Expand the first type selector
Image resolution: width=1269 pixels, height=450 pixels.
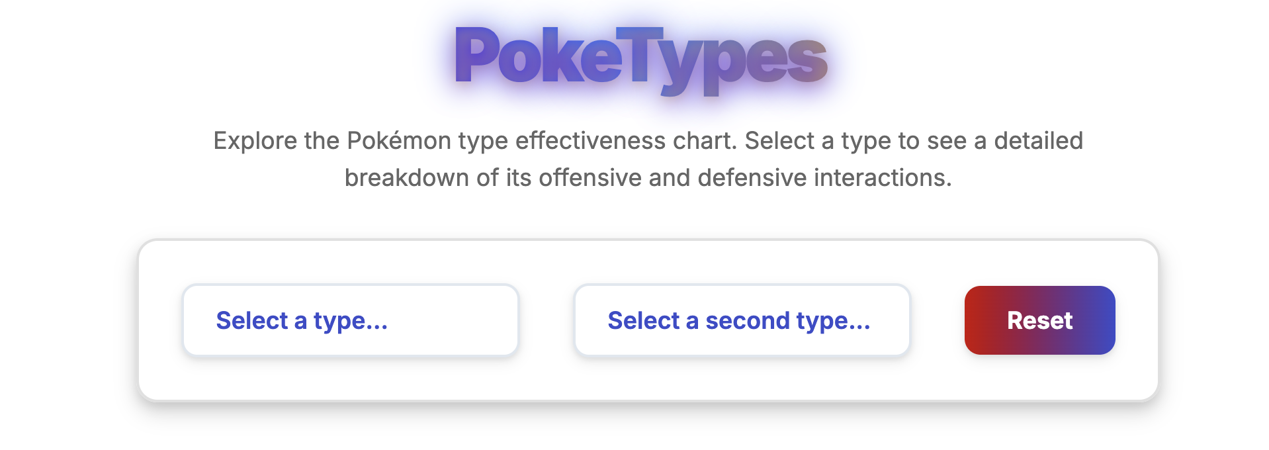(350, 320)
